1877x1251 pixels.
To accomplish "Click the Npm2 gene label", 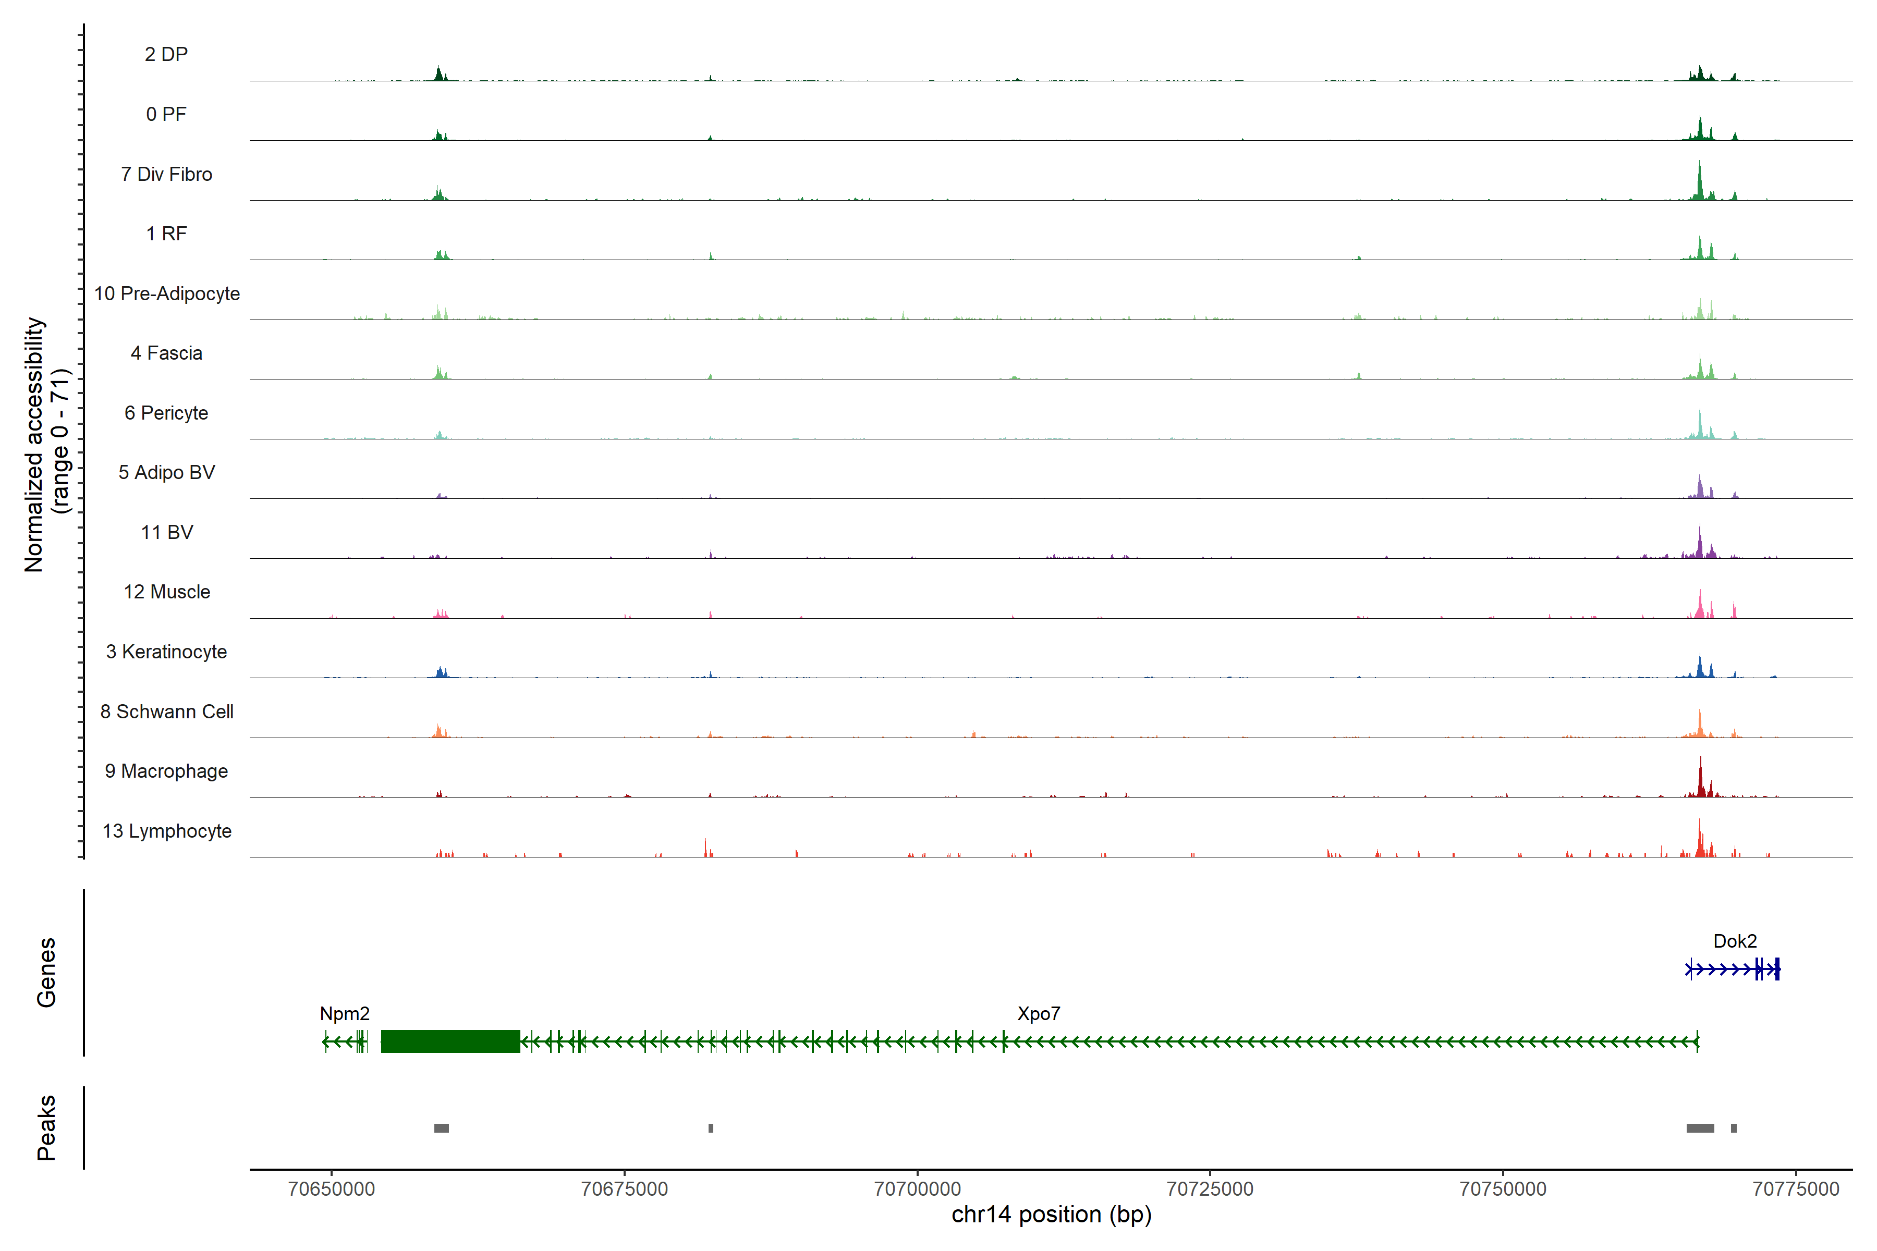I will [345, 1014].
